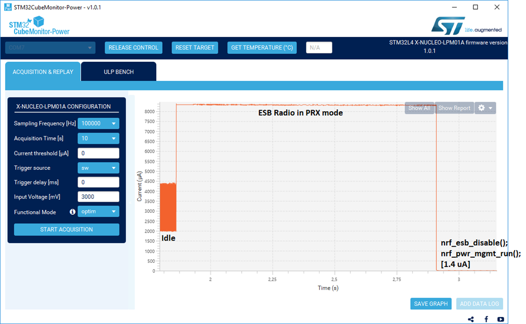The image size is (526, 324).
Task: Click the SAVE GRAPH button
Action: coord(431,304)
